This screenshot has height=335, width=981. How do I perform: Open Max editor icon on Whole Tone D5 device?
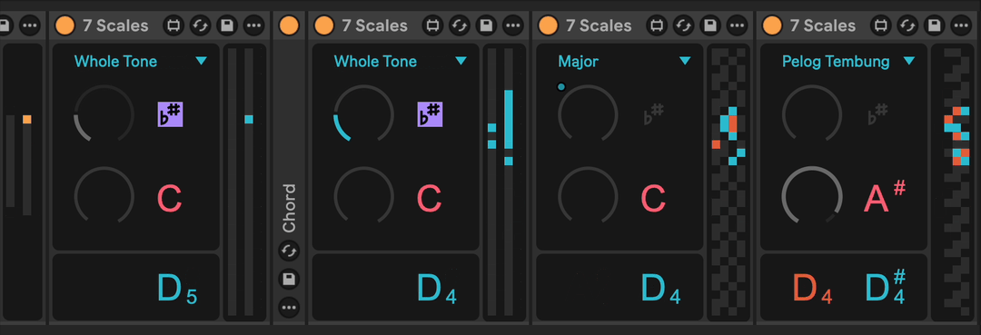click(173, 25)
